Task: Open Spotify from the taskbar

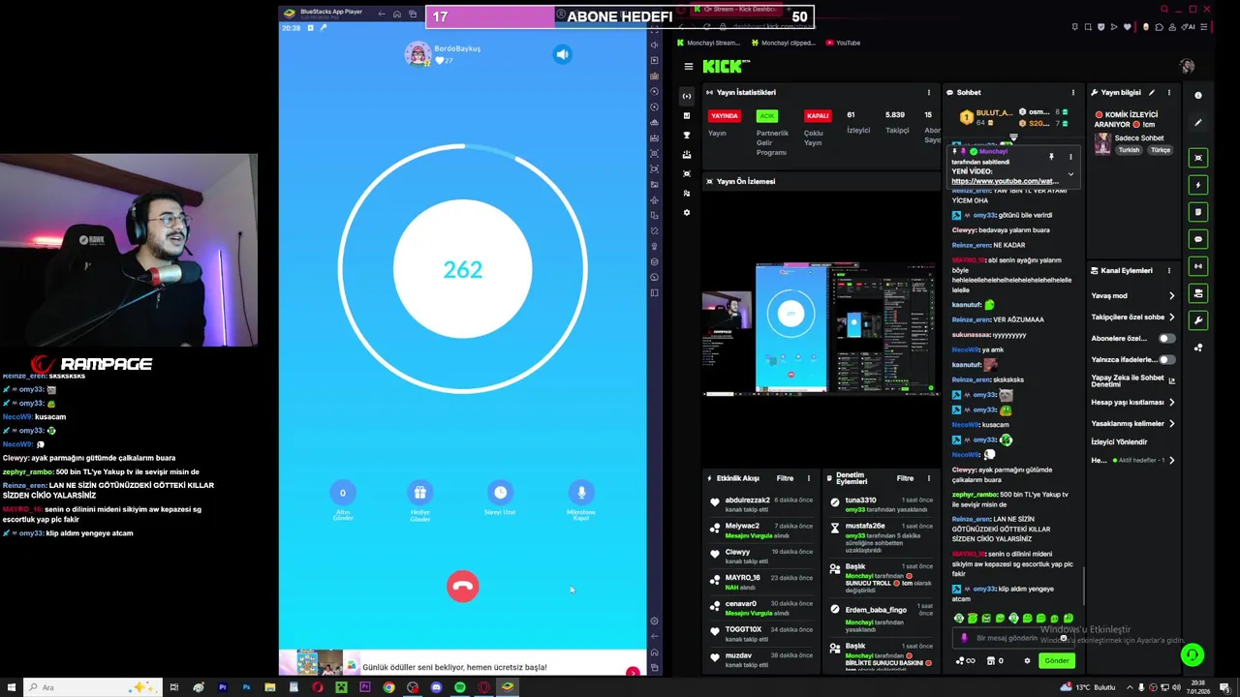Action: click(x=459, y=687)
